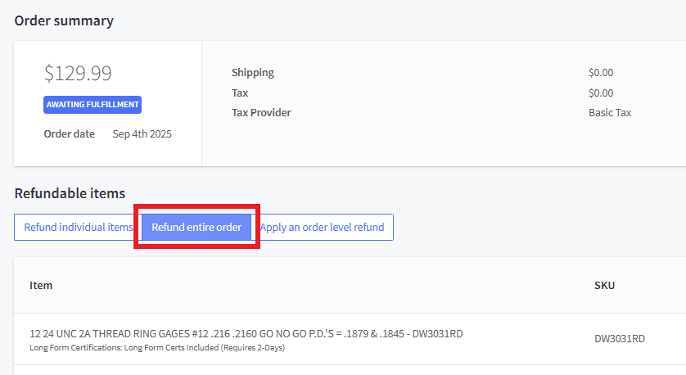Click the Tax $0.00 amount
Screen dimensions: 686x375
600,93
